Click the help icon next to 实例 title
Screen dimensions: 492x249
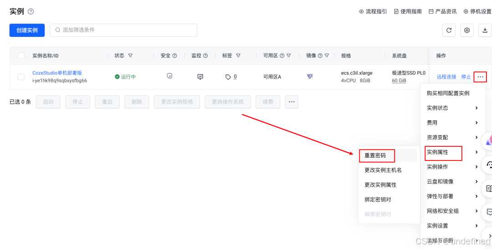click(31, 11)
